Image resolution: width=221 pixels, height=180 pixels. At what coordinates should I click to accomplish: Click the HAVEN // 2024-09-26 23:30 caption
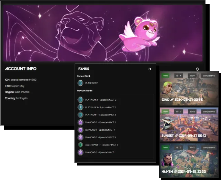pyautogui.click(x=184, y=171)
